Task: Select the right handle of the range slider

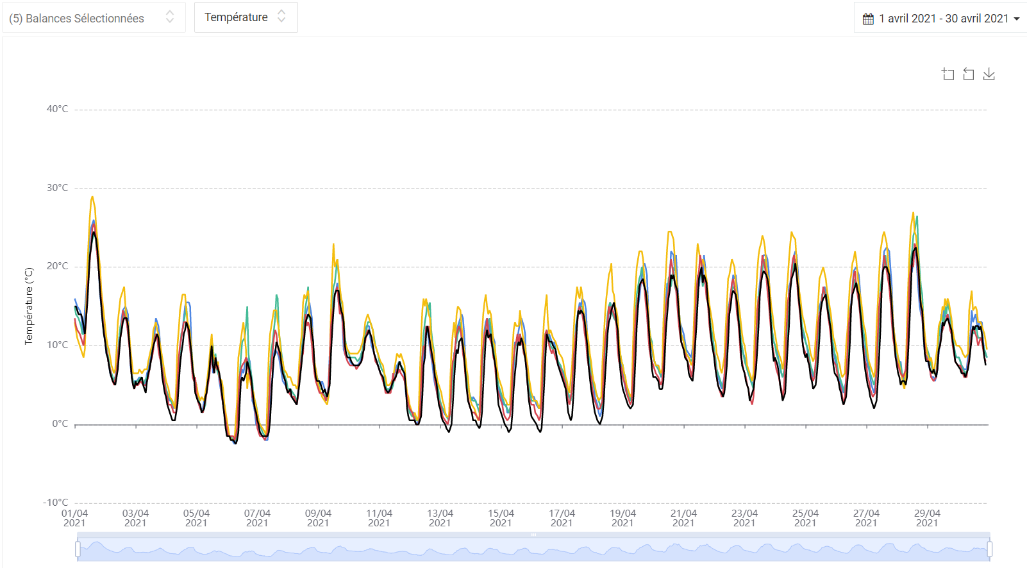Action: coord(990,549)
